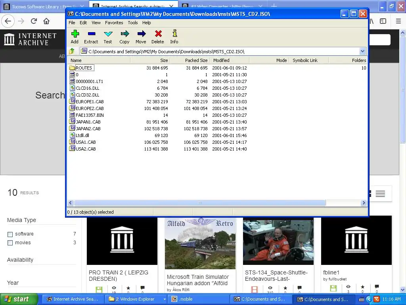Open the Favorites menu
The width and height of the screenshot is (406, 305).
pos(114,23)
